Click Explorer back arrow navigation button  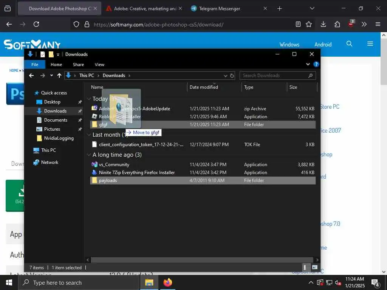tap(31, 76)
